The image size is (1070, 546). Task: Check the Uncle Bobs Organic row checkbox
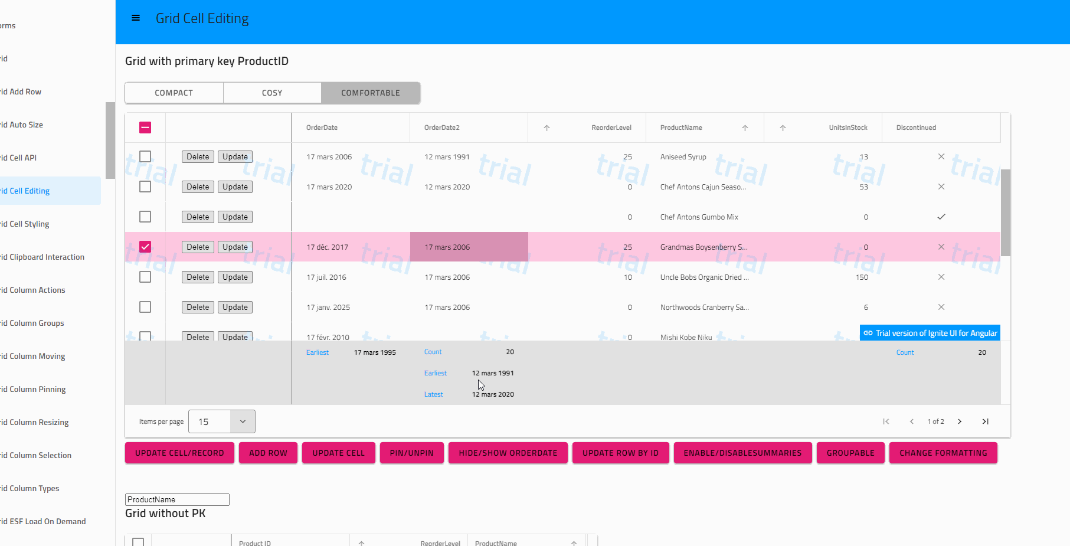[145, 277]
